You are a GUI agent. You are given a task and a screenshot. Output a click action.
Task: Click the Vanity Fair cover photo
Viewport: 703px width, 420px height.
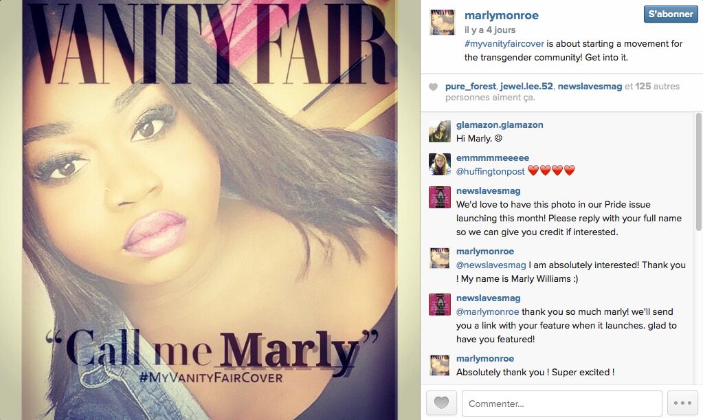click(x=210, y=210)
